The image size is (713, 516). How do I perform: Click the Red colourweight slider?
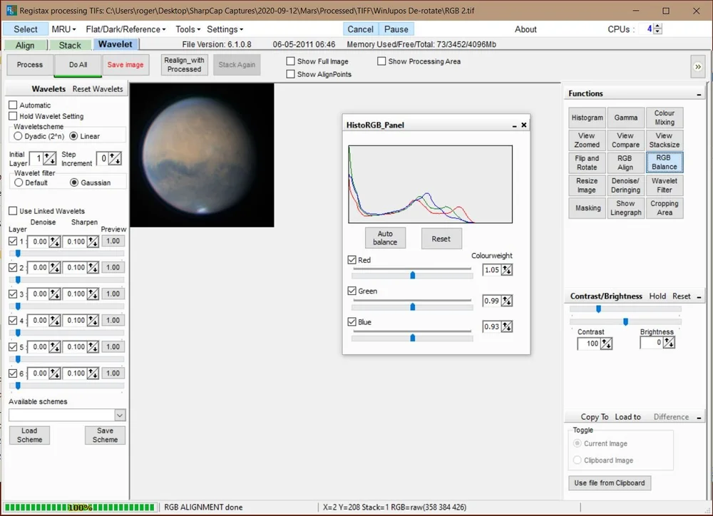click(x=412, y=275)
